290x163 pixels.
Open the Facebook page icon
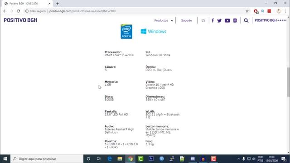[x=213, y=20]
